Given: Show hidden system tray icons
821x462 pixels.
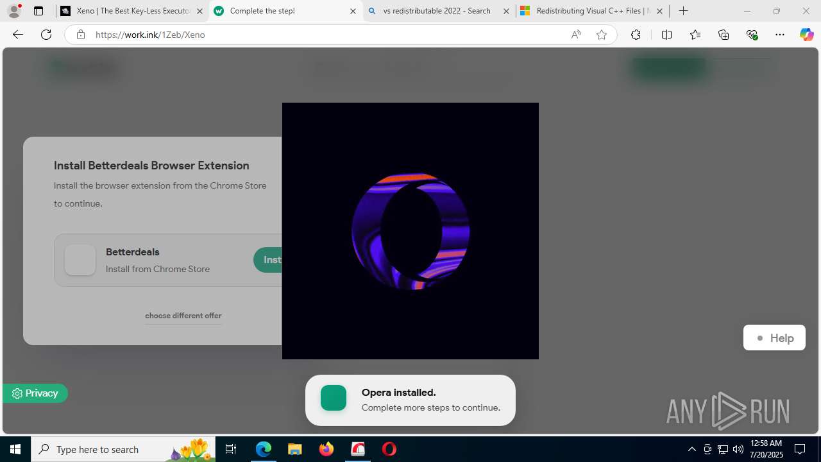Looking at the screenshot, I should 691,449.
